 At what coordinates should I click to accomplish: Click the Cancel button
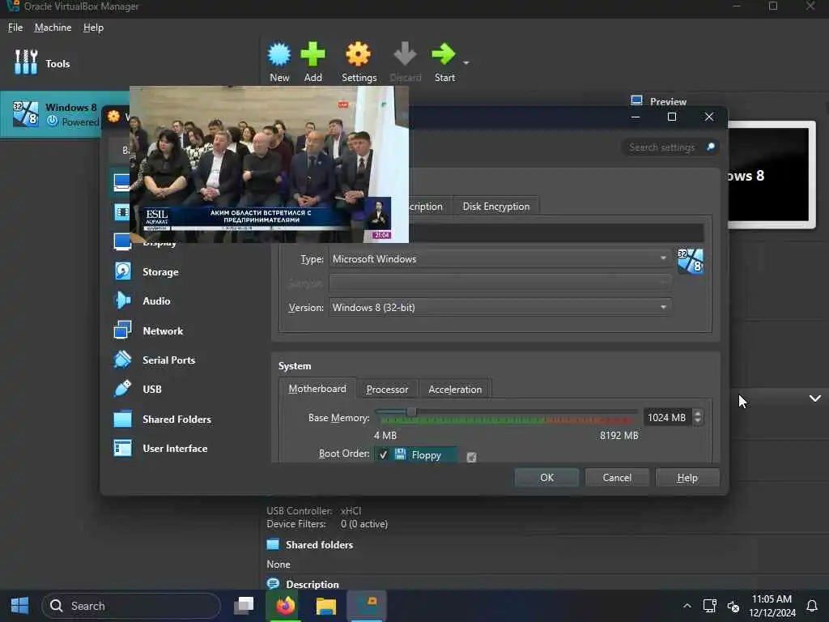(x=617, y=478)
